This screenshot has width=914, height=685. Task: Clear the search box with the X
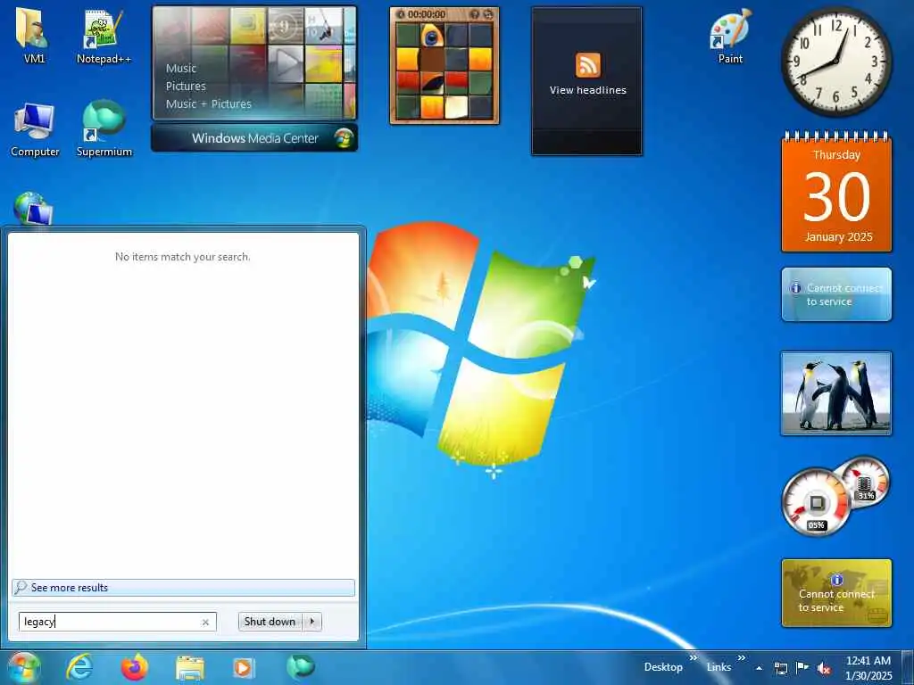205,622
